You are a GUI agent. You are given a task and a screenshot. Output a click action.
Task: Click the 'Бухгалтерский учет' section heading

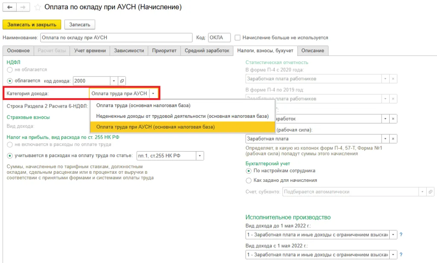click(268, 164)
